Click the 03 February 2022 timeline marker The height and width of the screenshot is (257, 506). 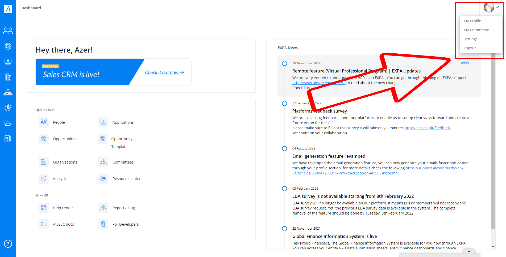point(284,189)
